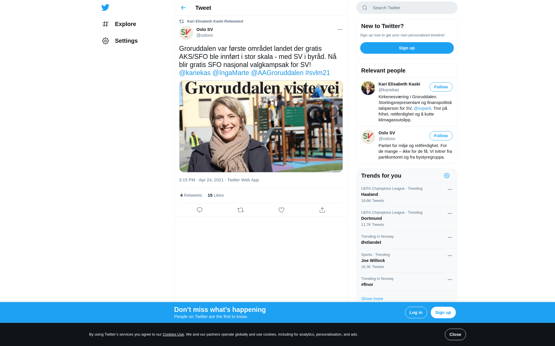555x346 pixels.
Task: Click the Twitter bird logo
Action: coord(105,8)
